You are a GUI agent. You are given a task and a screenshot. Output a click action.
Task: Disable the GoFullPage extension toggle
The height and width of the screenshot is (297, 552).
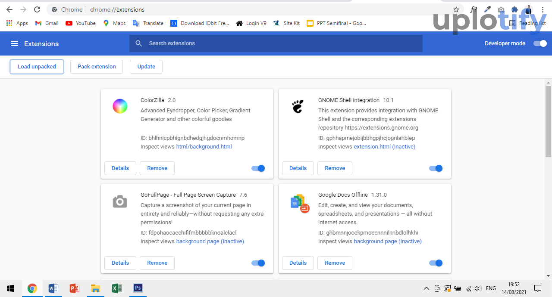coord(258,263)
